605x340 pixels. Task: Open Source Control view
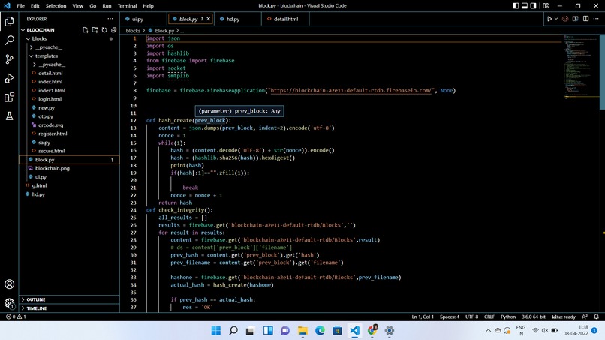point(9,59)
